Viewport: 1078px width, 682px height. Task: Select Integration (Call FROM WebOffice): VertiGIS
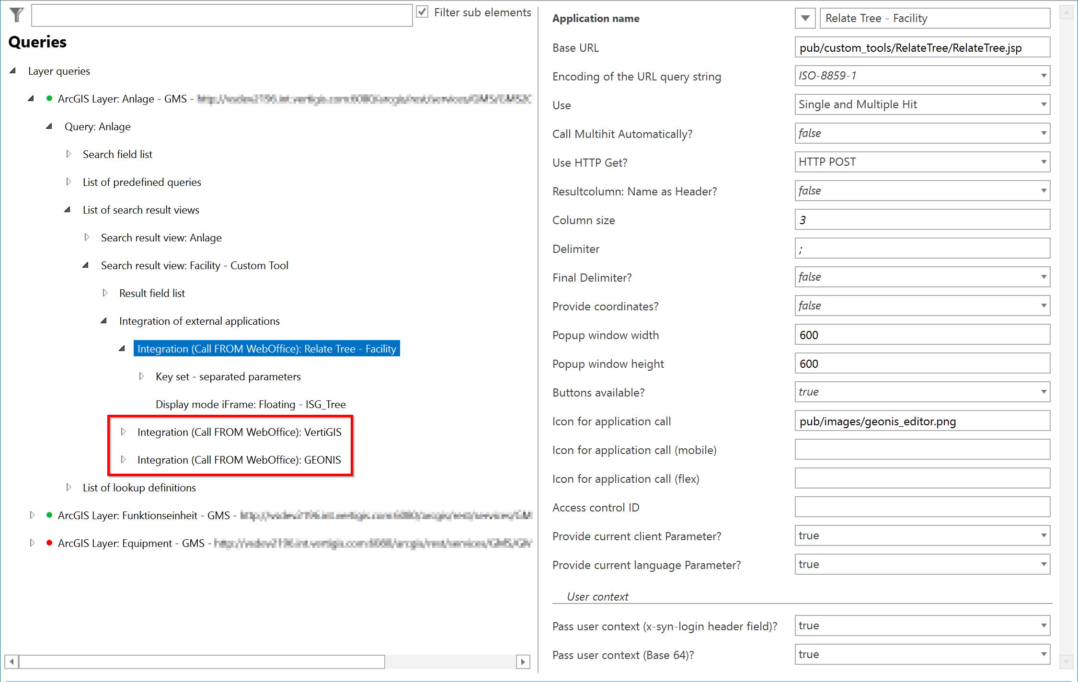pos(240,432)
